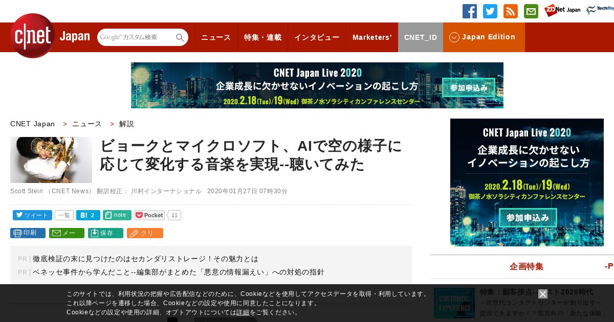Open 特集：顧客接点 article link

point(536,292)
